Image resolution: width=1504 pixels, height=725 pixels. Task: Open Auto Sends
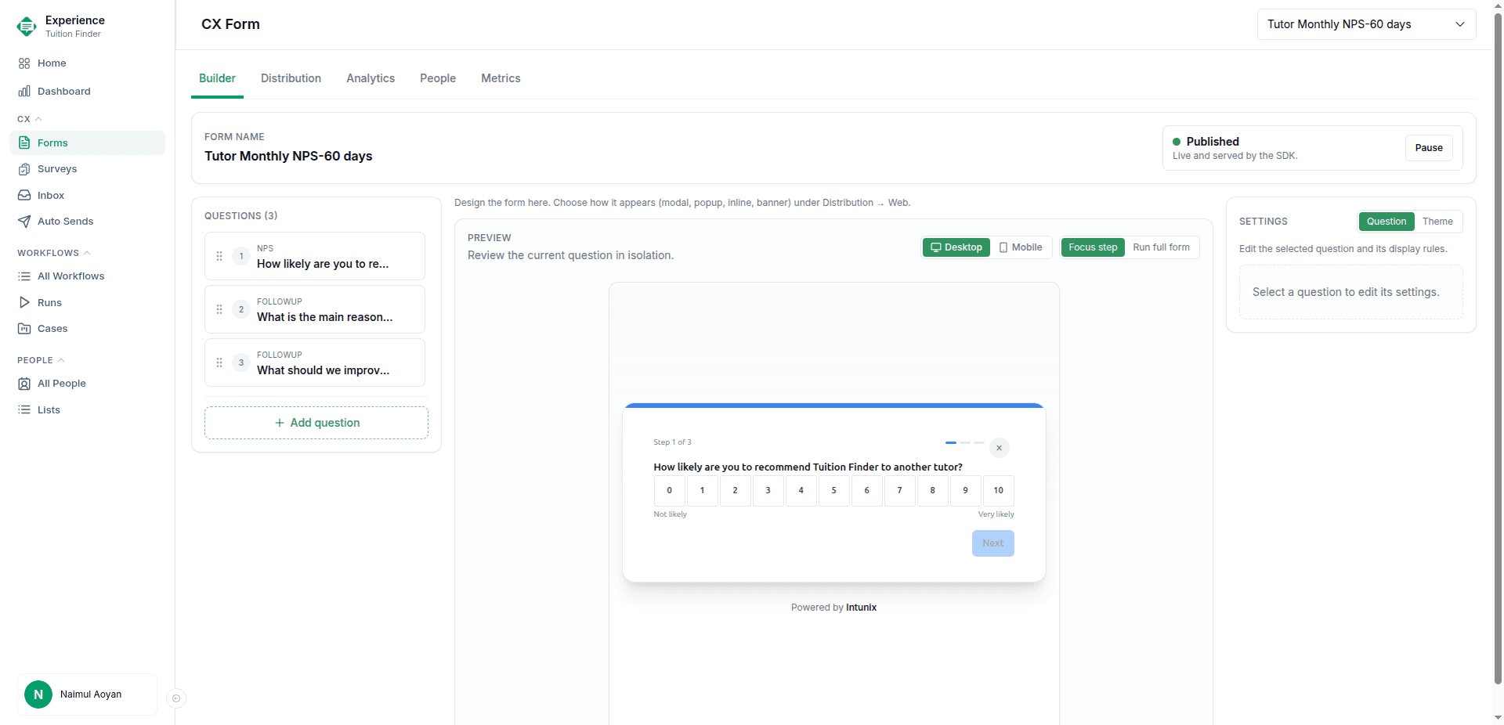pos(87,222)
